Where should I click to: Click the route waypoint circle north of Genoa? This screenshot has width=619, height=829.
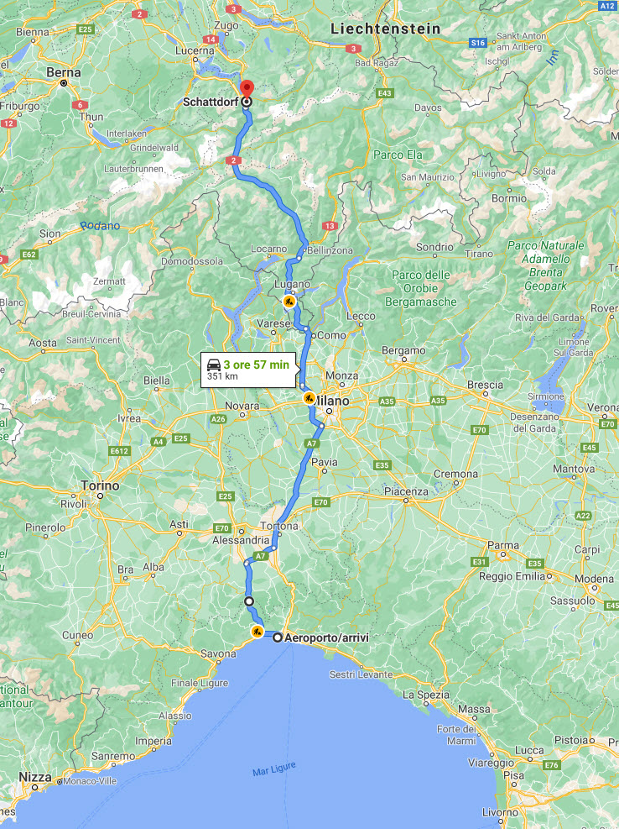[x=249, y=601]
